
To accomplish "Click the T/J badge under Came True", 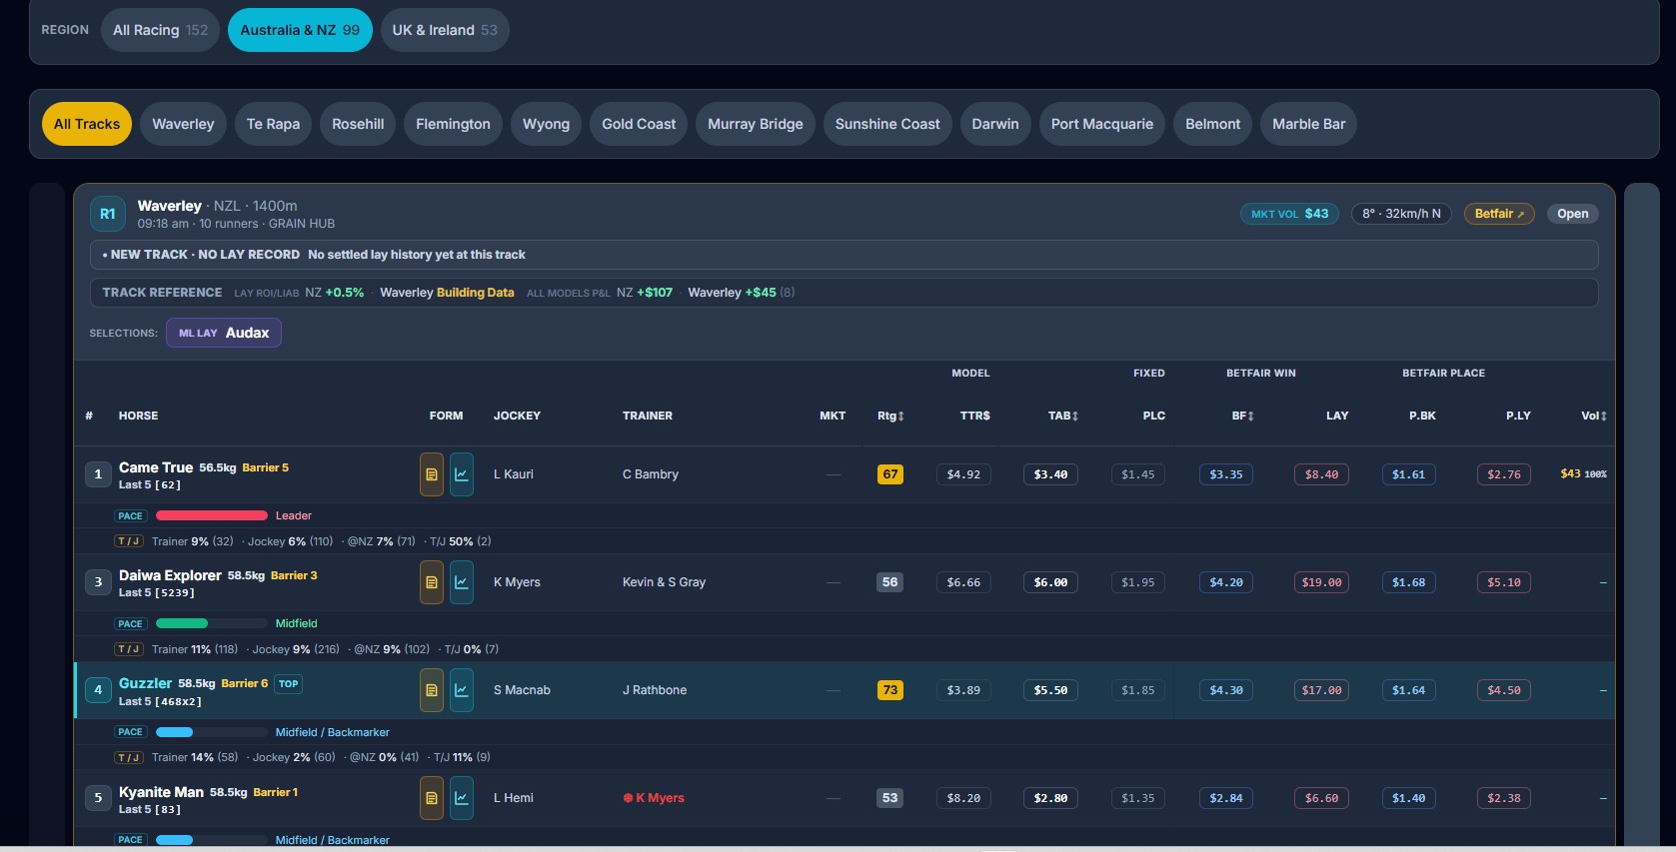I will (x=130, y=541).
